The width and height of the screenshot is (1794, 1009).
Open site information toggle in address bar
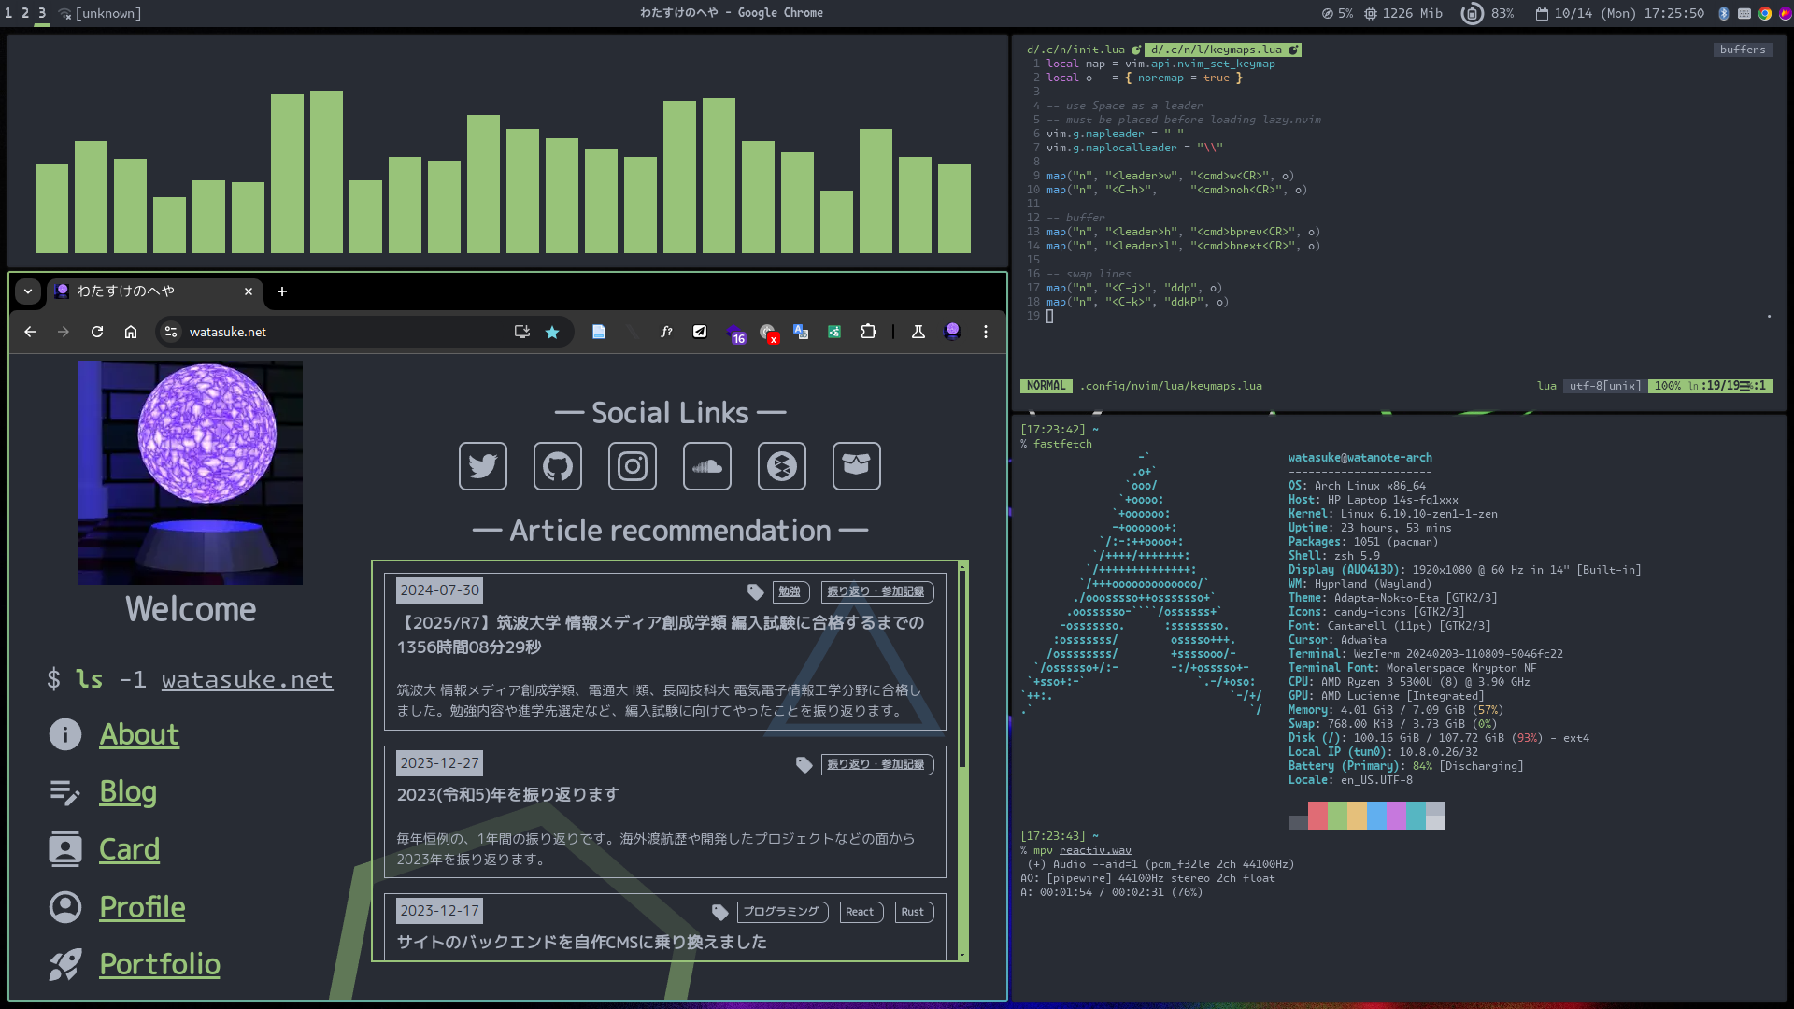click(171, 332)
